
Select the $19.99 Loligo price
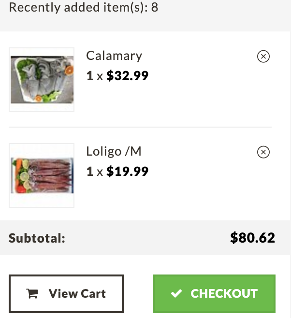pyautogui.click(x=127, y=172)
